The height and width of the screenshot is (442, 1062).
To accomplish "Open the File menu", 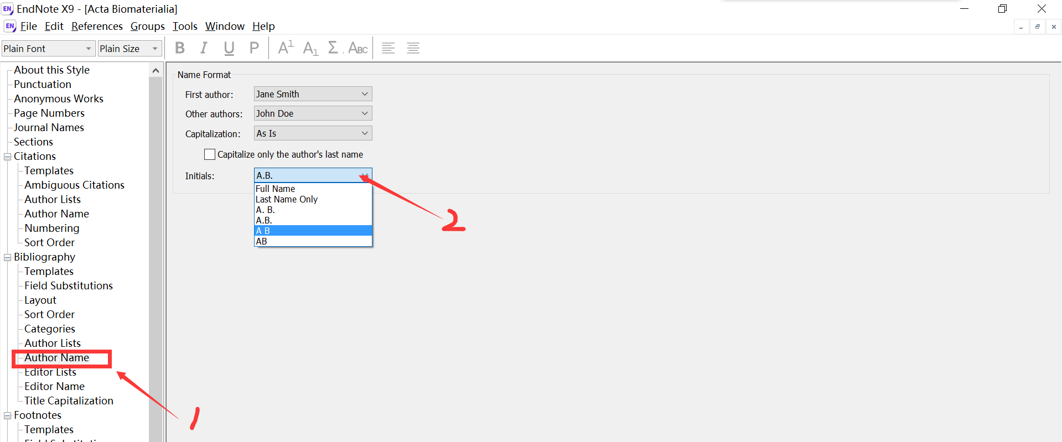I will click(29, 26).
